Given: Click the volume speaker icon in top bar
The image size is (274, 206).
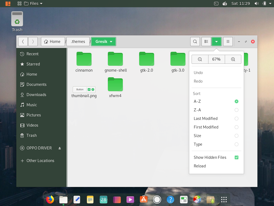Looking at the screenshot, I should tap(257, 3).
